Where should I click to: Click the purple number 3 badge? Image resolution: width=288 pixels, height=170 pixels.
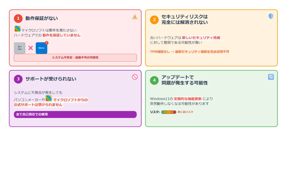tap(18, 79)
